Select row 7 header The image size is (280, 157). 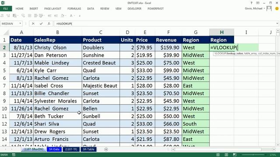(4, 86)
